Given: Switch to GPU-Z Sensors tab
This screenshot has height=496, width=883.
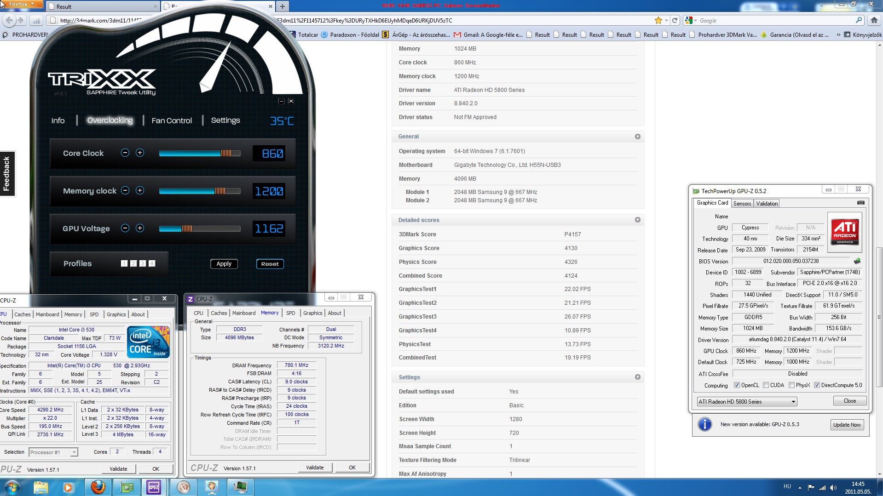Looking at the screenshot, I should [742, 203].
